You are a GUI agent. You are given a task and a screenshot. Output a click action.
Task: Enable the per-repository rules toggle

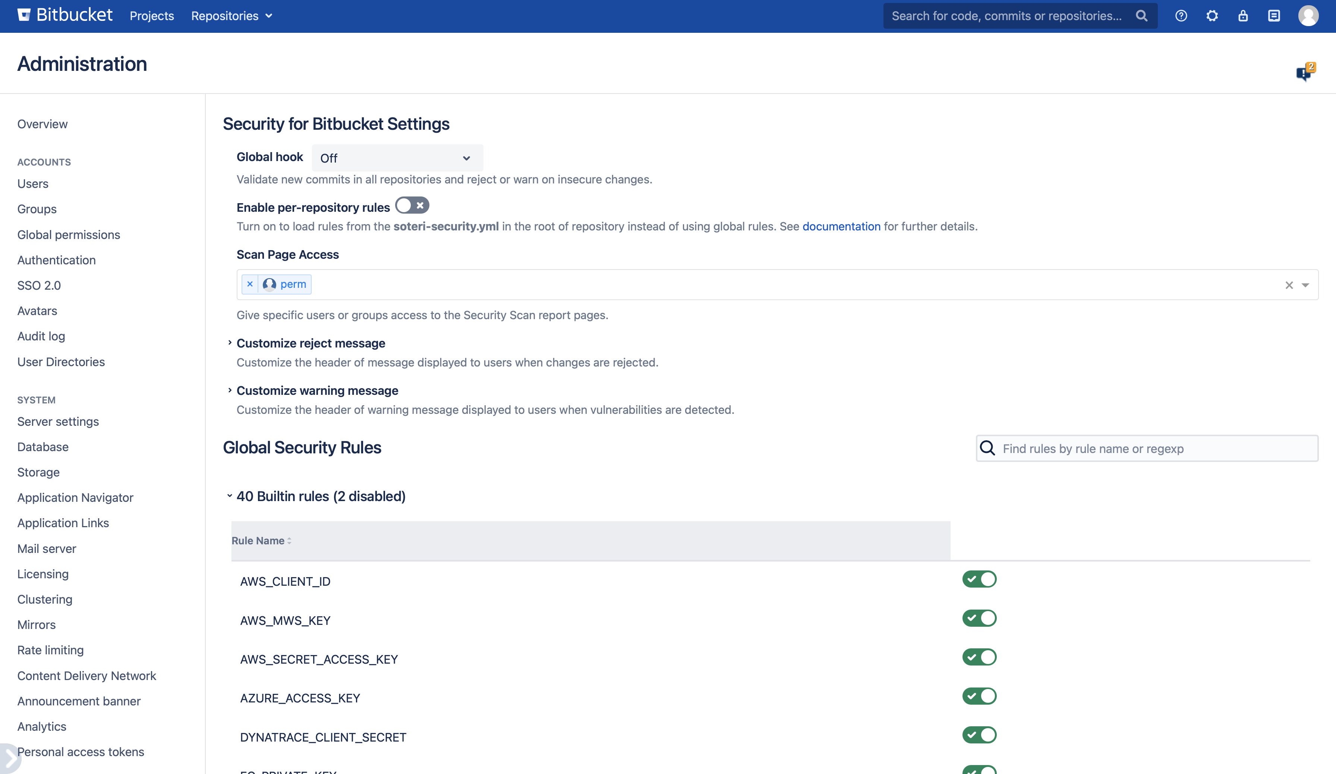(412, 205)
